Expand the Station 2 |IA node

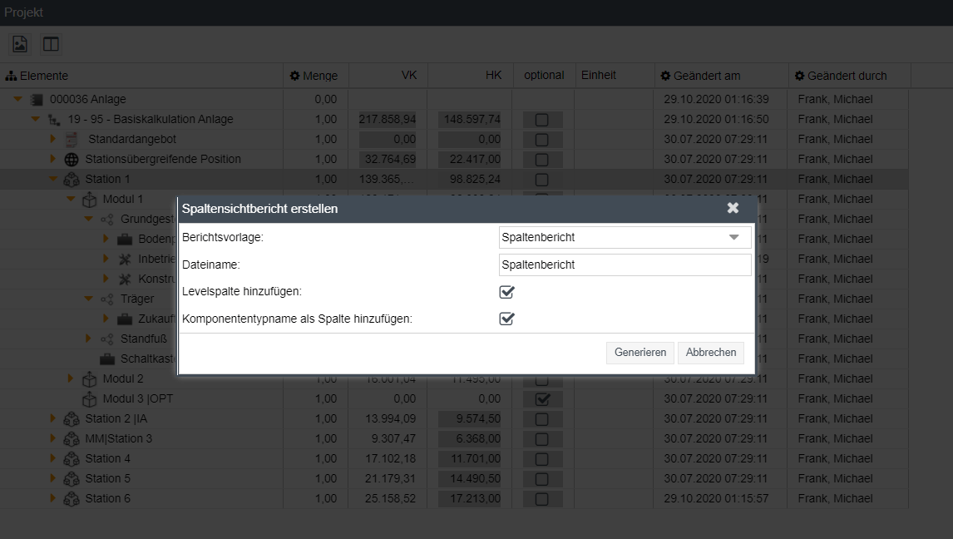[x=53, y=418]
